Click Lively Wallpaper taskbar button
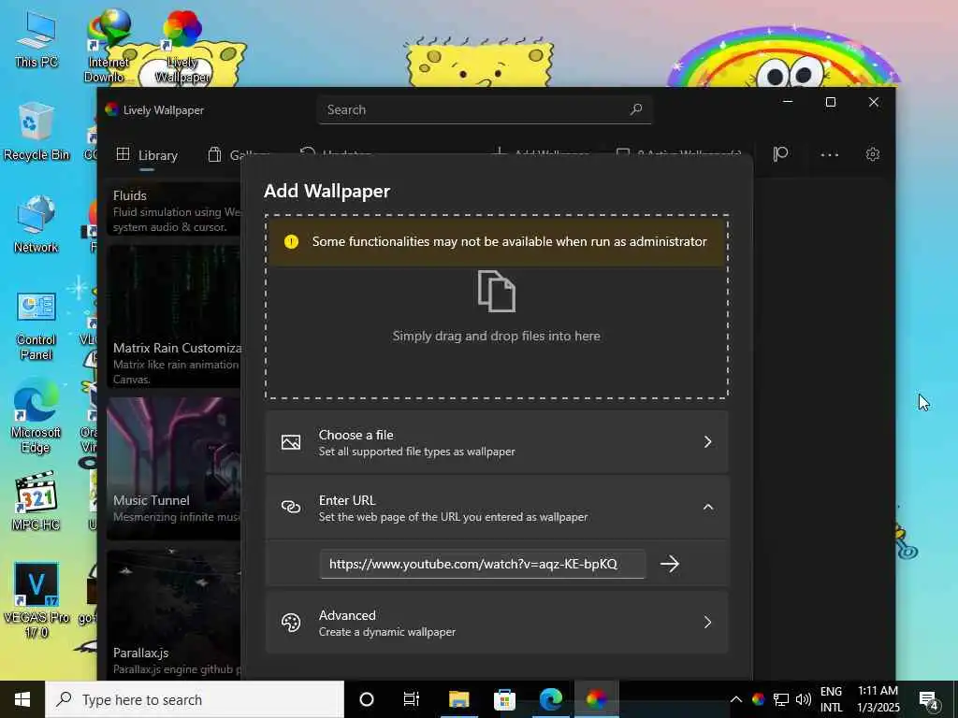The height and width of the screenshot is (718, 958). pyautogui.click(x=596, y=699)
